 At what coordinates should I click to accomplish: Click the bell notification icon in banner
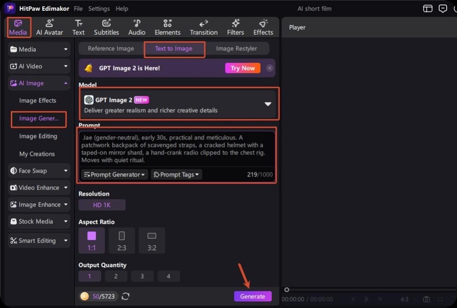(89, 68)
